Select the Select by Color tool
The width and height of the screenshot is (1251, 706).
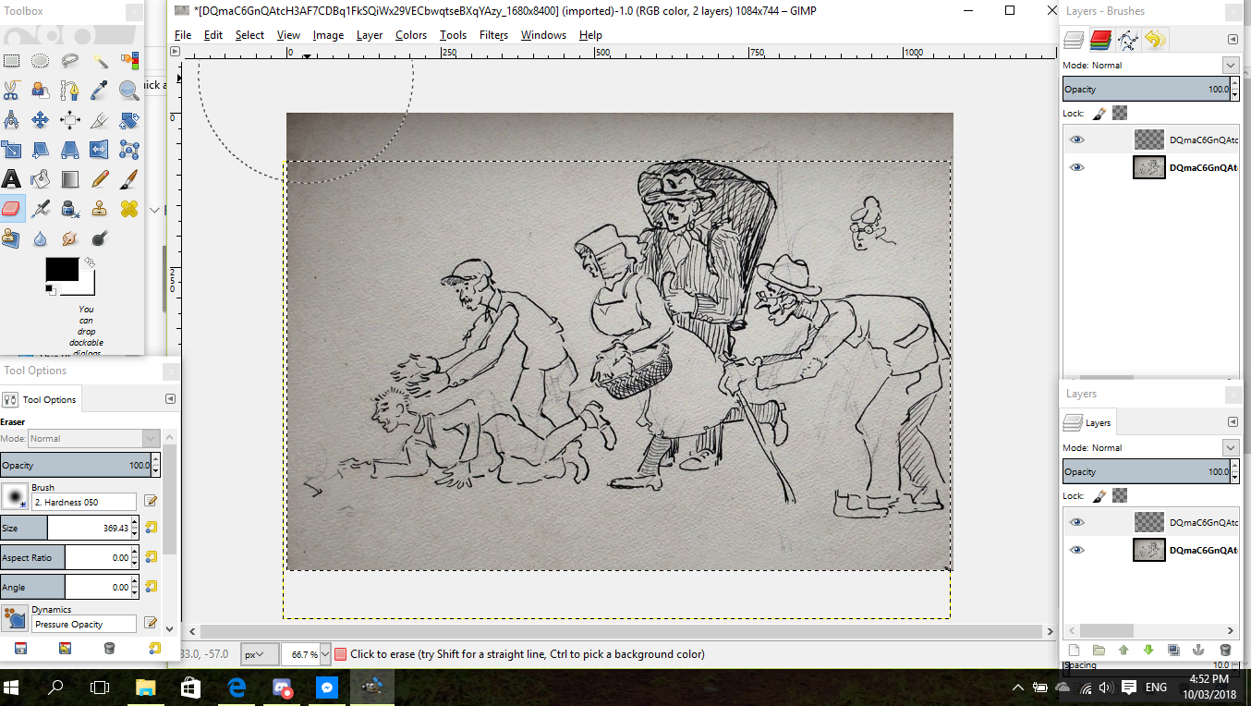(129, 61)
